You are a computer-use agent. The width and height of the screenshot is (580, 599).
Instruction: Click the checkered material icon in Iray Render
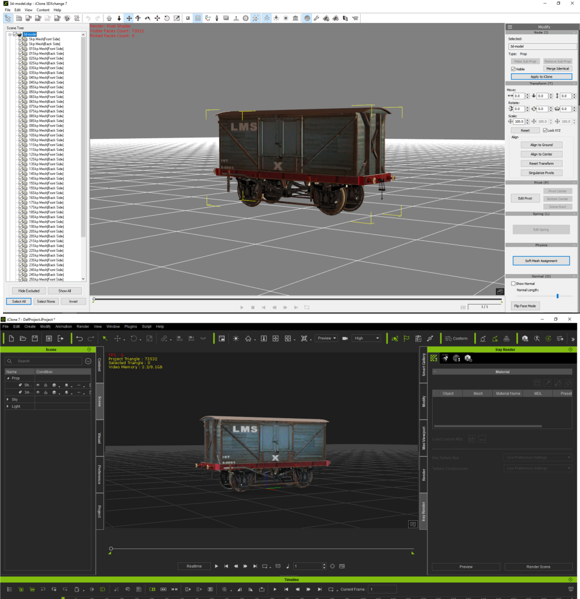[434, 358]
